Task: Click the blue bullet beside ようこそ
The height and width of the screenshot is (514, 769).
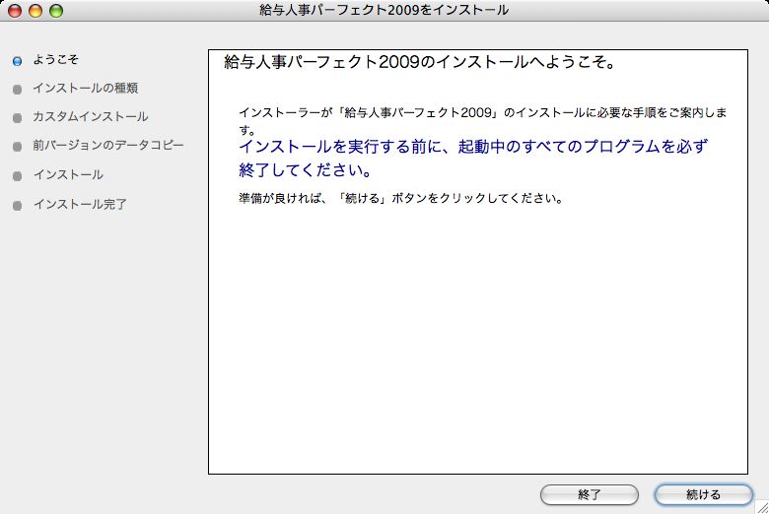Action: [x=17, y=61]
